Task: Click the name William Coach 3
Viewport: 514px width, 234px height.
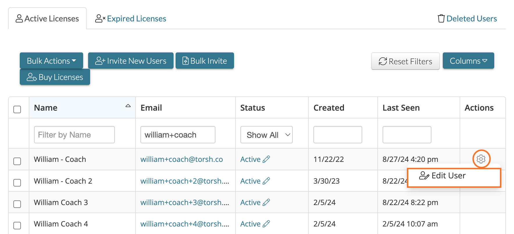Action: click(61, 202)
